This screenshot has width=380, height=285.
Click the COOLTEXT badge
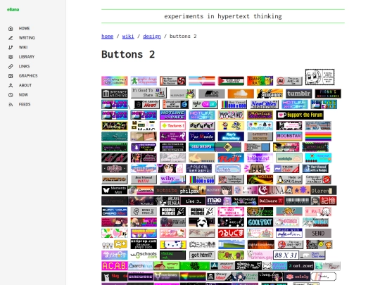(260, 222)
